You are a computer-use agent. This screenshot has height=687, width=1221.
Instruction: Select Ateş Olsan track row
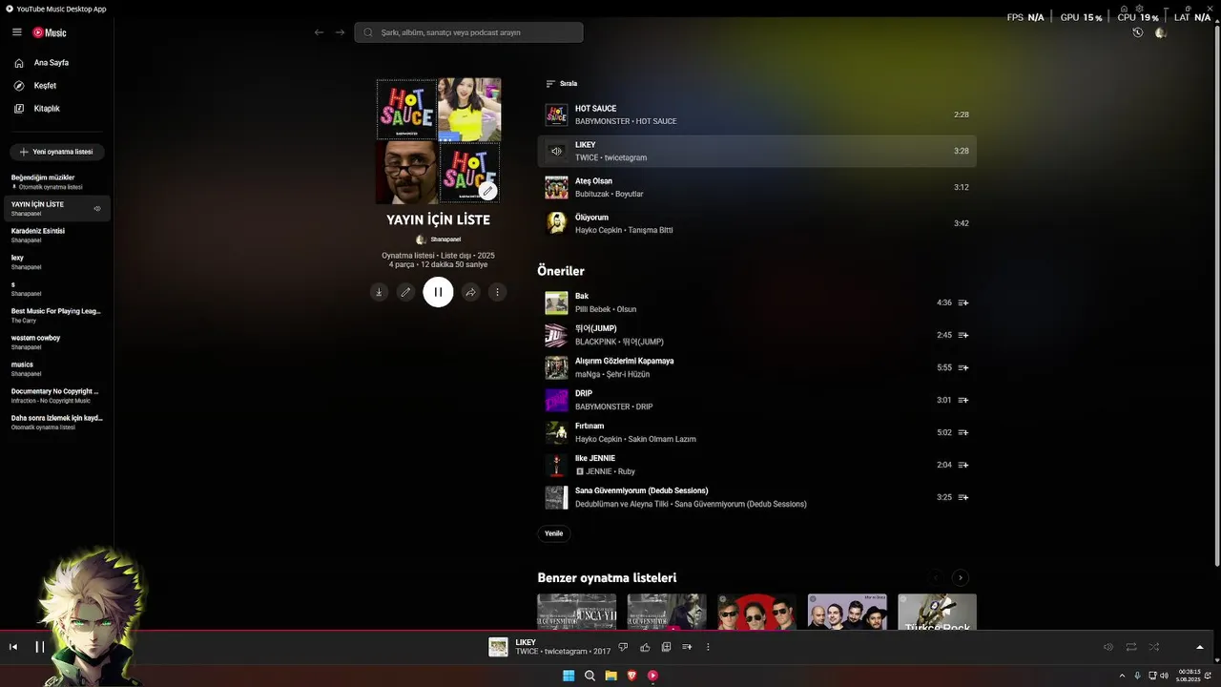coord(756,187)
